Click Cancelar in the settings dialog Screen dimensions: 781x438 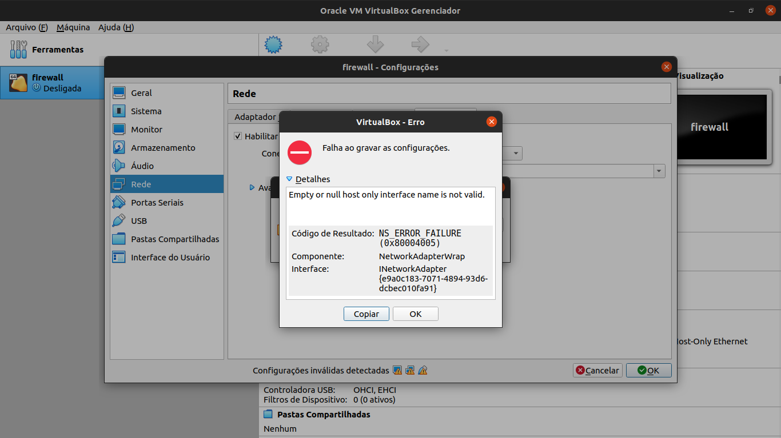coord(597,371)
